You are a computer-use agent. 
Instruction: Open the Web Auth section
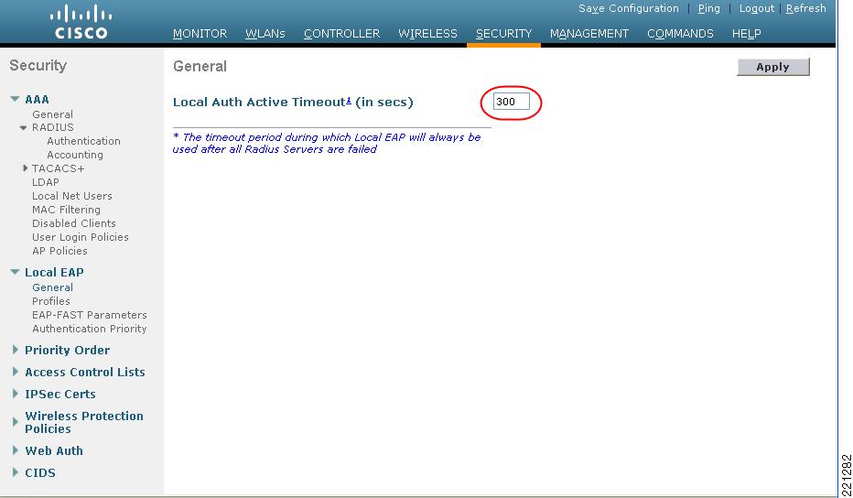54,450
